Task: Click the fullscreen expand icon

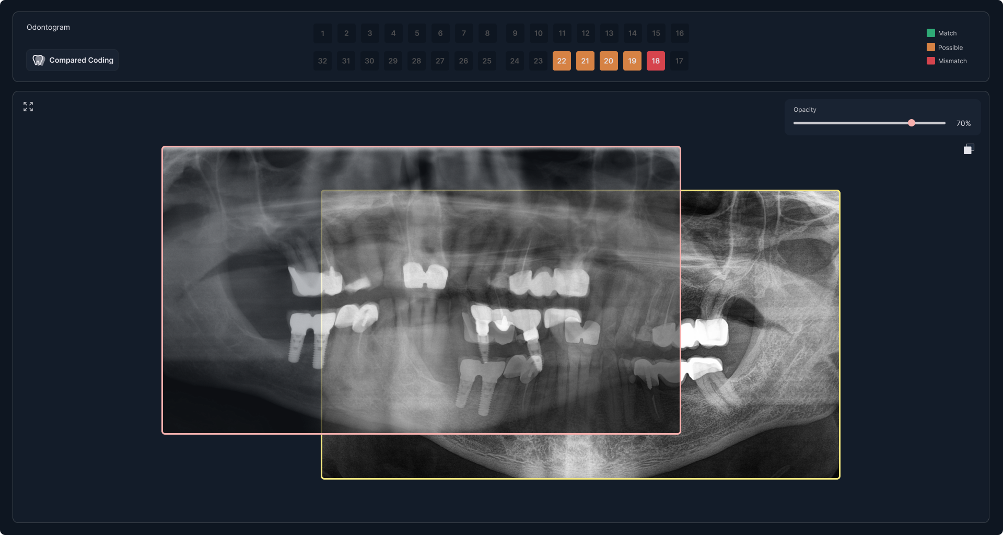Action: [28, 107]
